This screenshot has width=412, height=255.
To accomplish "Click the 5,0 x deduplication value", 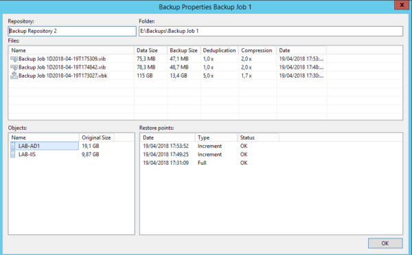I will (208, 76).
